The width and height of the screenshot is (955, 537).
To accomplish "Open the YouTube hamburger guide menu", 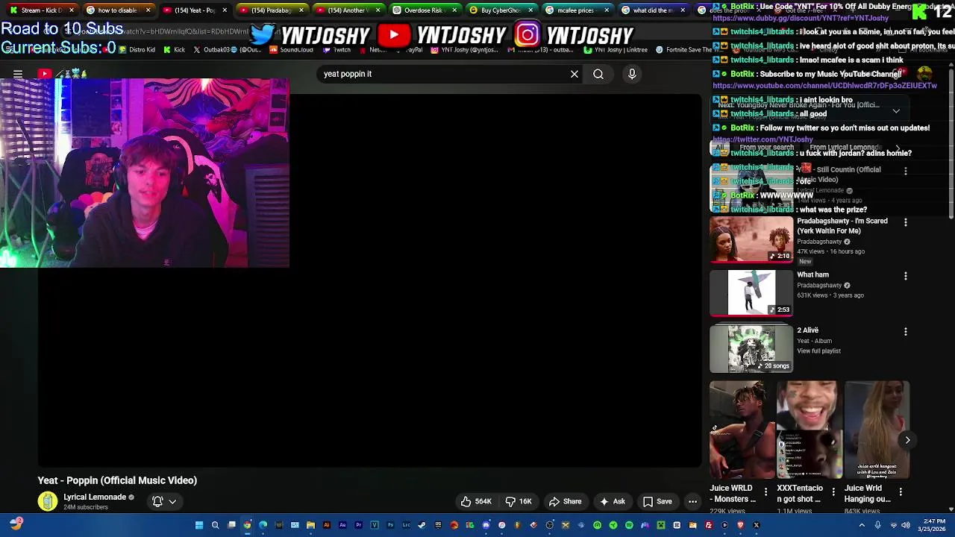I will 18,74.
